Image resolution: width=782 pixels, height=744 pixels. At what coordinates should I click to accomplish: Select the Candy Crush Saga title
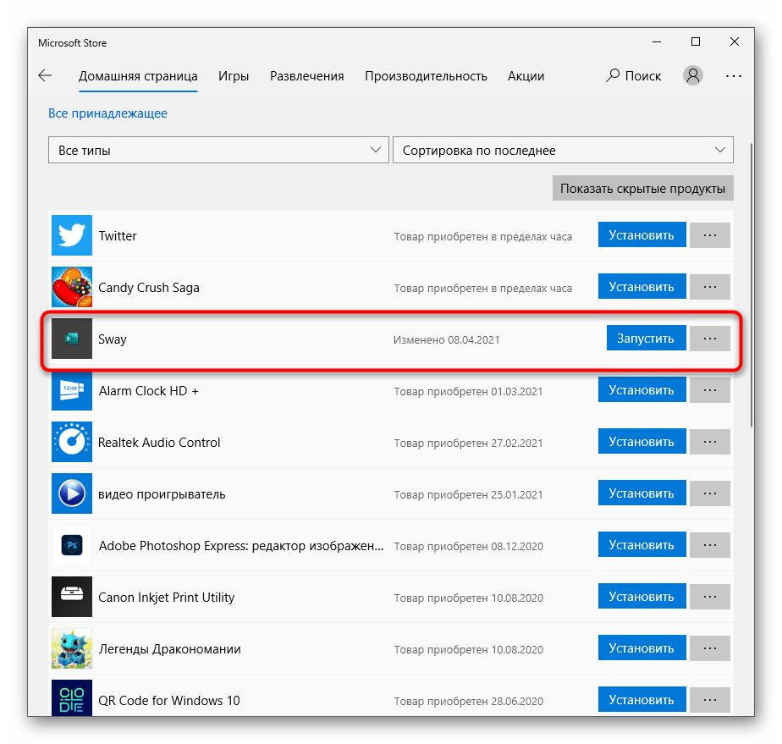click(149, 288)
